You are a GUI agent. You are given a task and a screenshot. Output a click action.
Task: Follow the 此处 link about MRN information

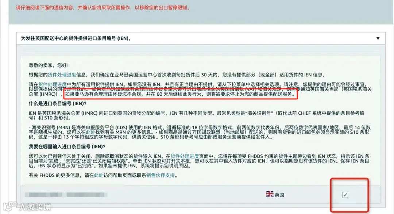click(x=90, y=132)
